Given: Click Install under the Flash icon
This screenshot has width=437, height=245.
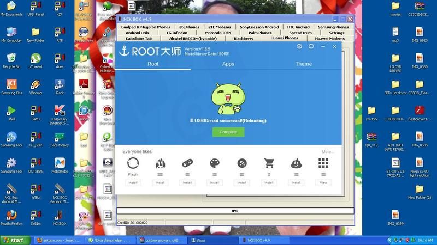Looking at the screenshot, I should 133,183.
